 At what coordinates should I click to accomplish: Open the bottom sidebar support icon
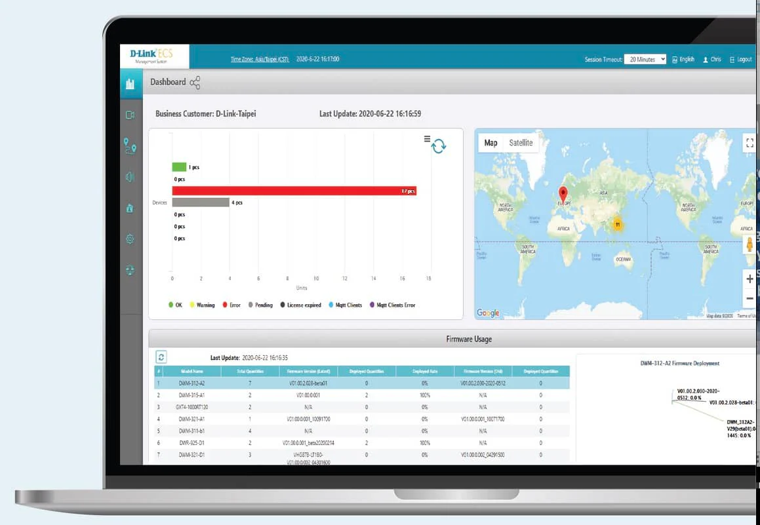point(130,270)
